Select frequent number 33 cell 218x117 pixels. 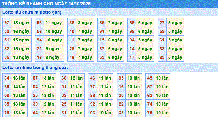pos(121,113)
